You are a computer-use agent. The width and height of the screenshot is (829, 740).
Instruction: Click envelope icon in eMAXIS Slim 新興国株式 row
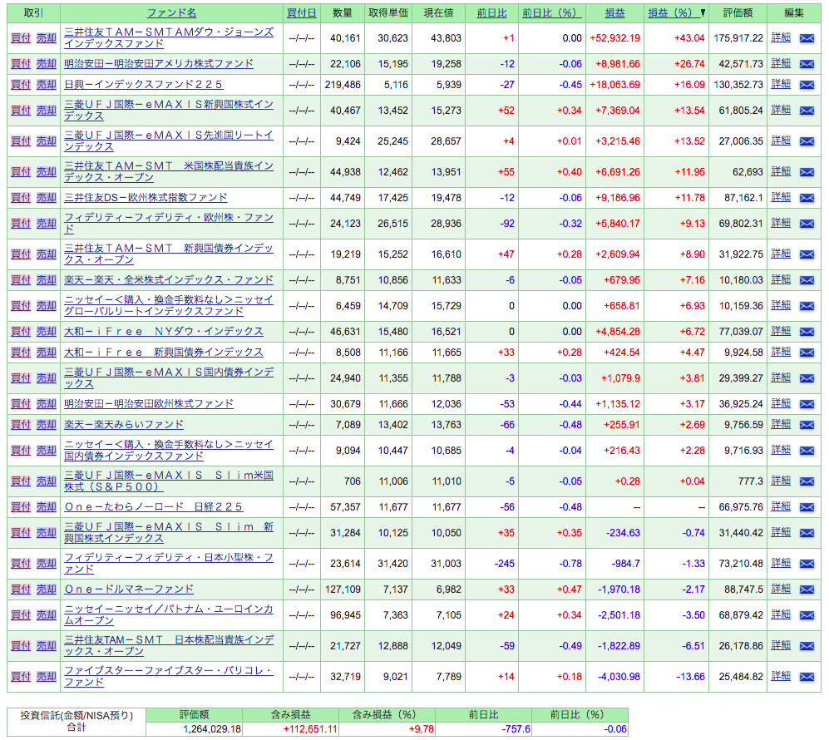pos(807,534)
